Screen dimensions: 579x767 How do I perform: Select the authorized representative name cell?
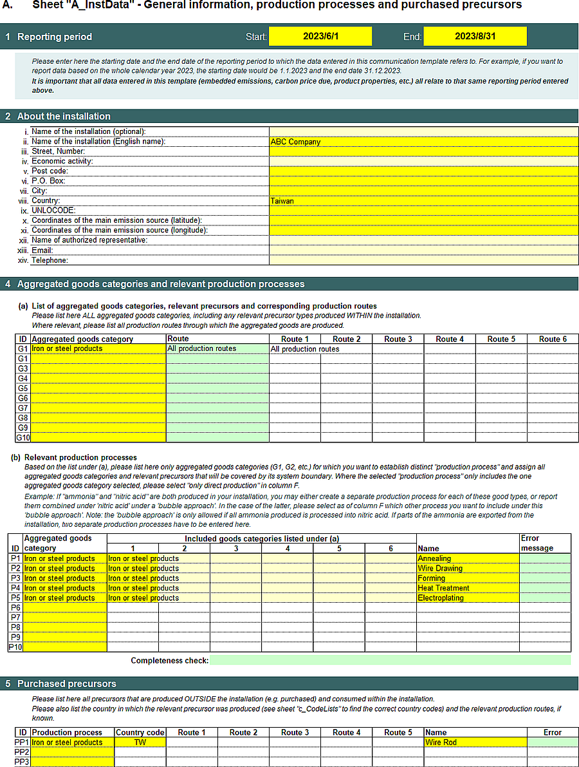423,240
